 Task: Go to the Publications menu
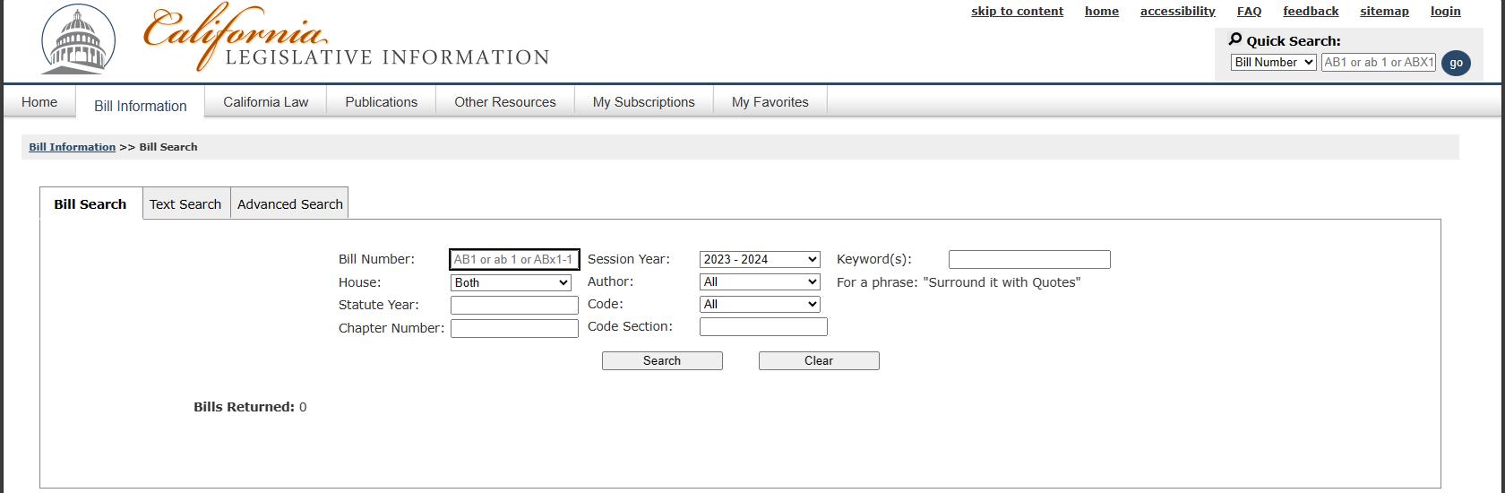(381, 102)
